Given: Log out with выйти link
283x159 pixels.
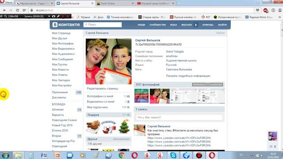Looking at the screenshot, I should pyautogui.click(x=222, y=25).
